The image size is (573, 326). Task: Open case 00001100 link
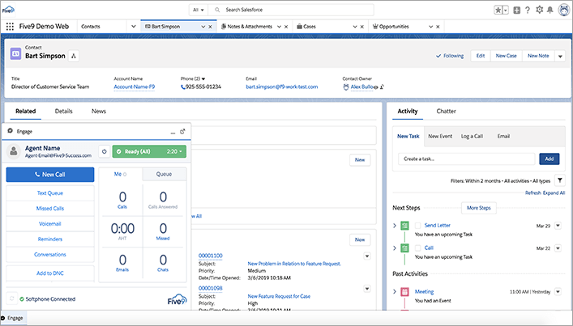tap(211, 256)
